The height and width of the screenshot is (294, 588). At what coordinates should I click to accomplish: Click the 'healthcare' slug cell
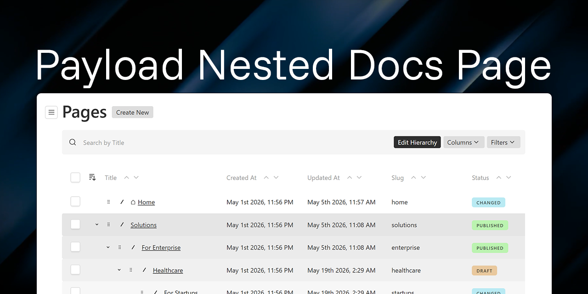[x=406, y=271]
